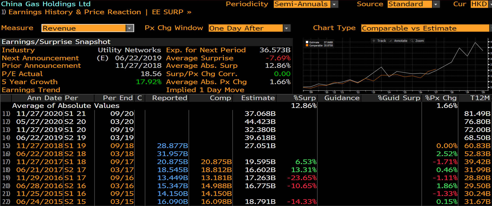Open the Chart Type combo box
Screen dimensions: 492x206
click(x=425, y=28)
